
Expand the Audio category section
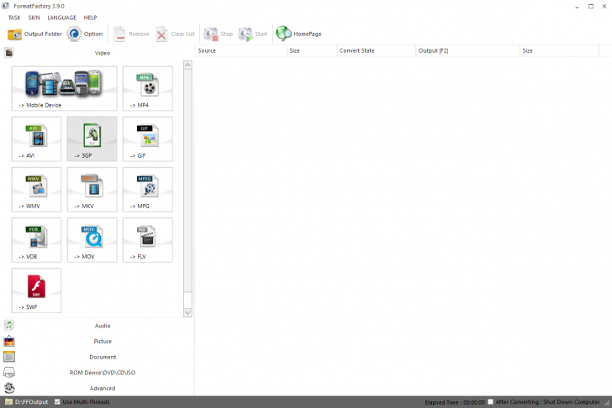(103, 326)
